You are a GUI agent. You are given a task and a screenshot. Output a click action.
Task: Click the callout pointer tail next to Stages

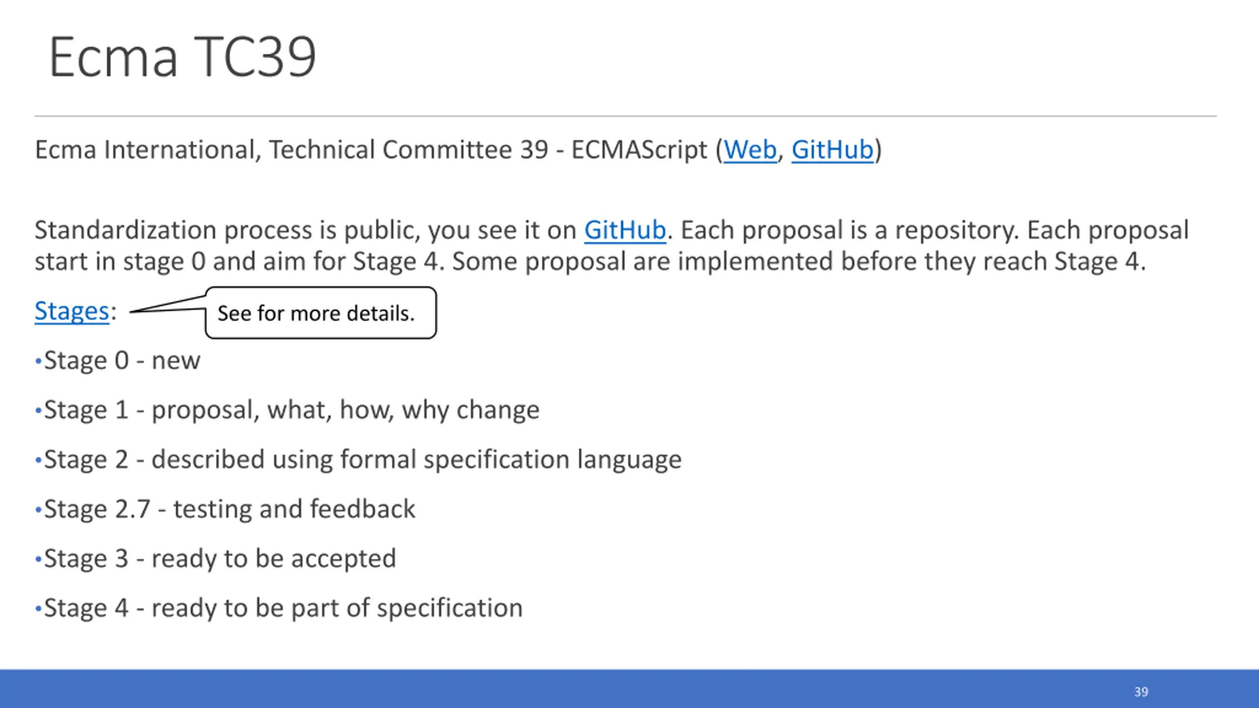coord(168,304)
